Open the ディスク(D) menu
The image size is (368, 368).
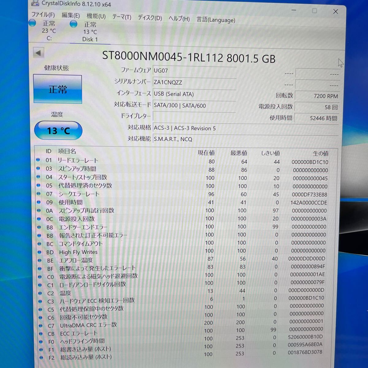(150, 18)
